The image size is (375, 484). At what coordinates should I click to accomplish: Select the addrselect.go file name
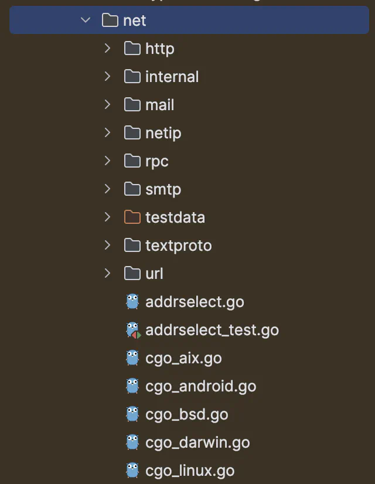[x=195, y=302]
